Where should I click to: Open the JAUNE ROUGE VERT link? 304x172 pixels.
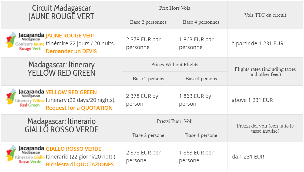(71, 36)
